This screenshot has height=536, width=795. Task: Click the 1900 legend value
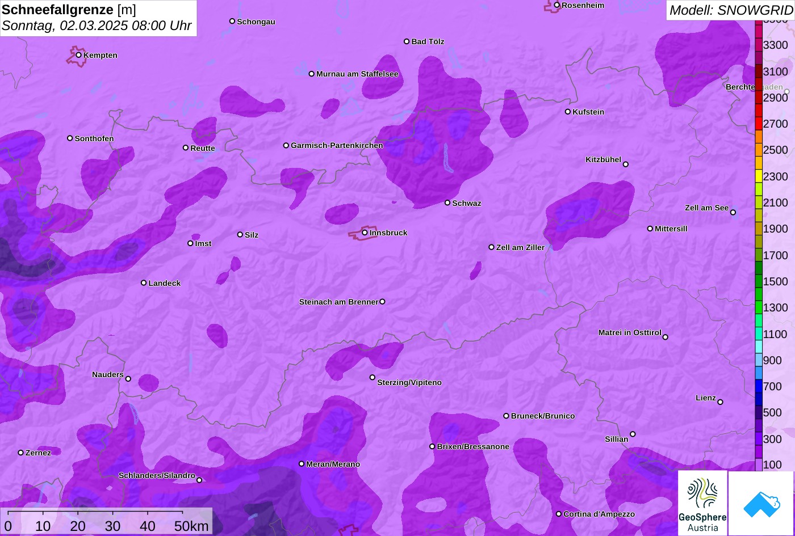click(x=776, y=229)
